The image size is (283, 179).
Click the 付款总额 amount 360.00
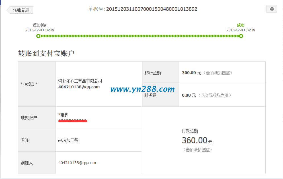point(194,140)
